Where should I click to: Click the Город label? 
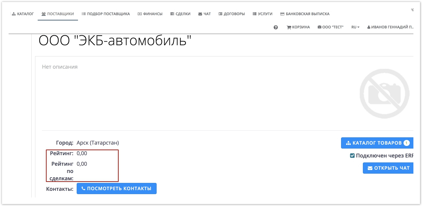tap(65, 143)
